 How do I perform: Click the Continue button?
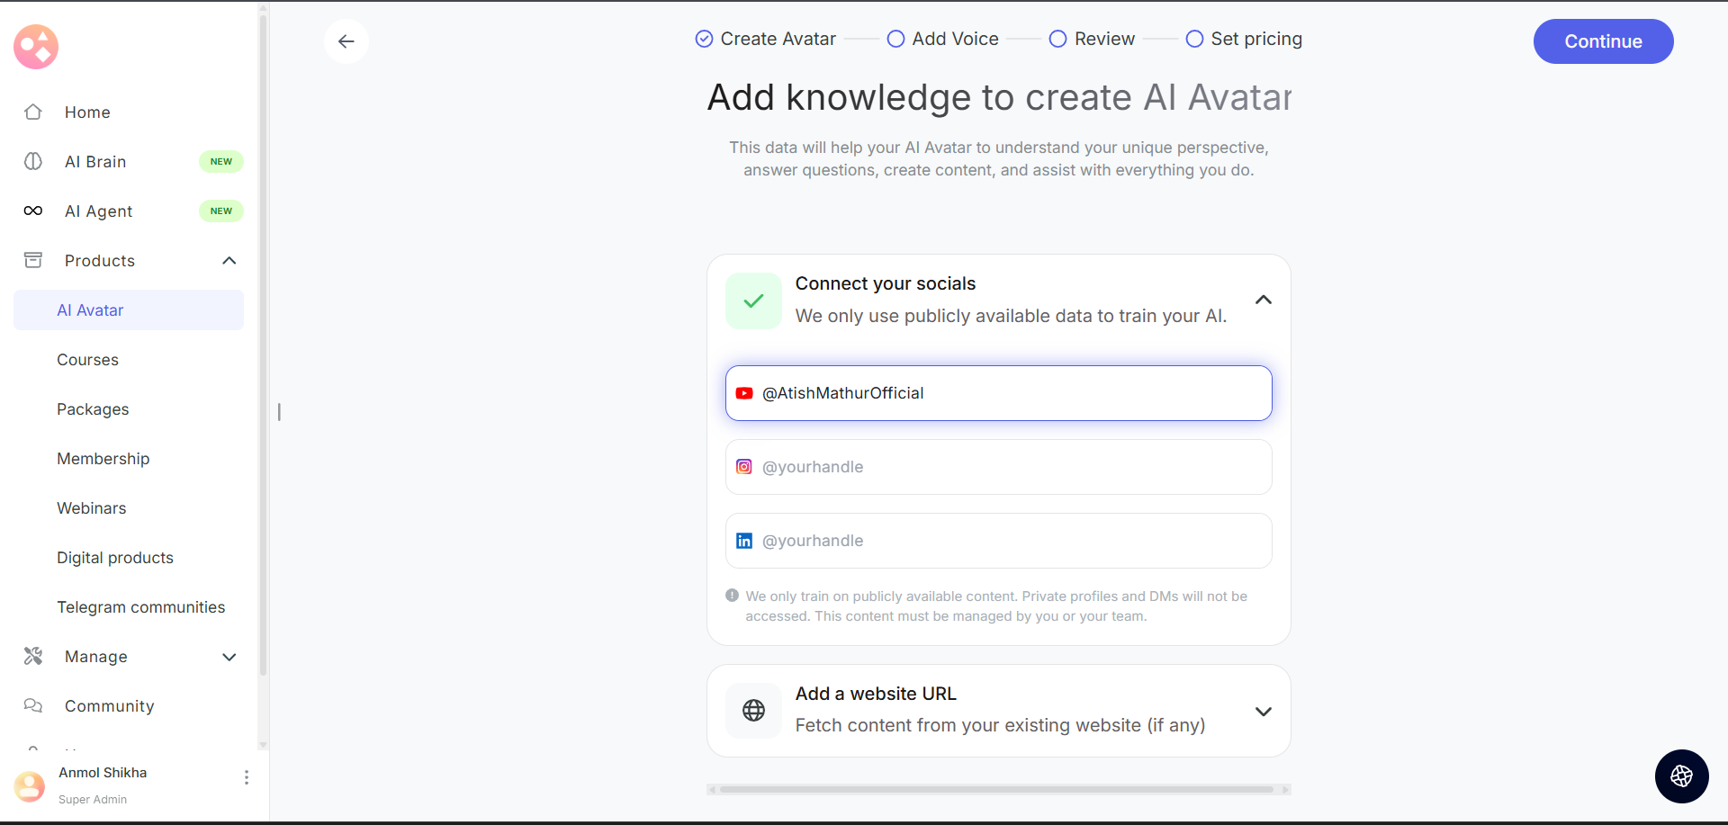[1603, 41]
